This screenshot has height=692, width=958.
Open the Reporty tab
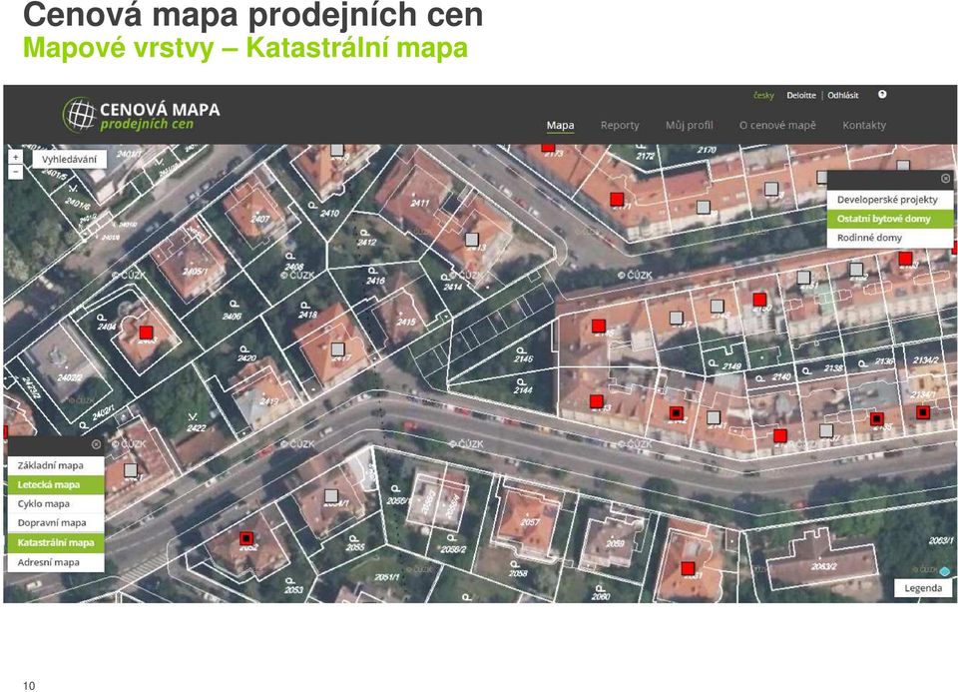[x=620, y=125]
